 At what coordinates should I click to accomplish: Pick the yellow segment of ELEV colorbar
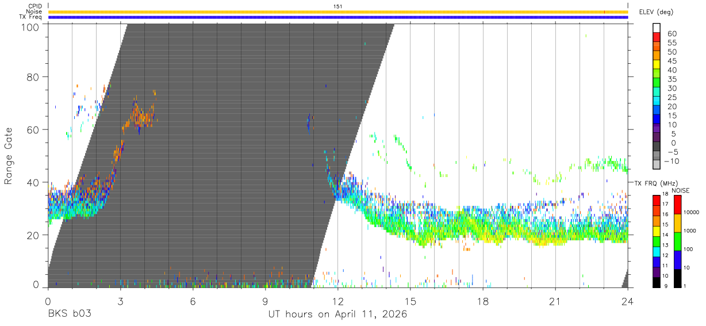pos(657,64)
